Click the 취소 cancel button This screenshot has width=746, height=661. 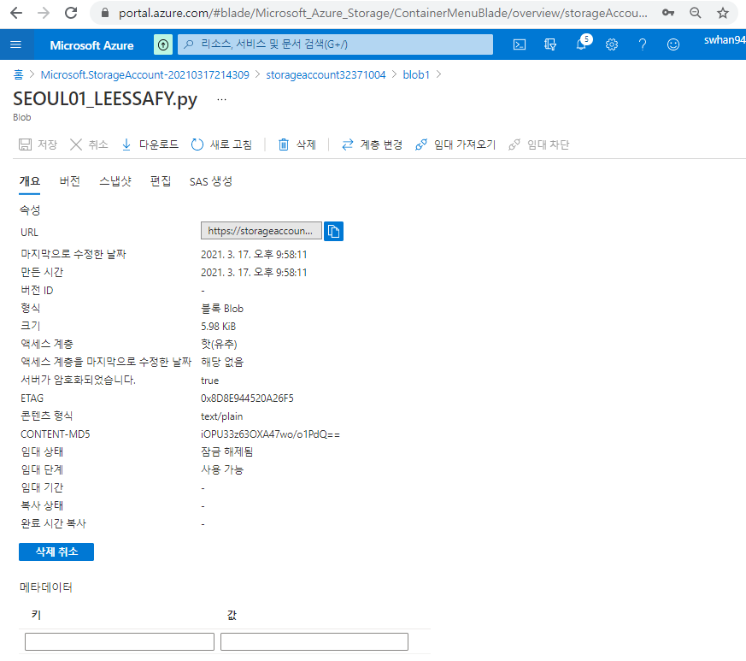coord(89,145)
